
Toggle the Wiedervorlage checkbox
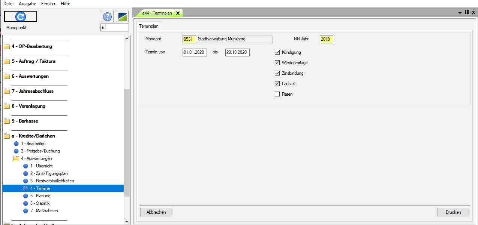(277, 63)
